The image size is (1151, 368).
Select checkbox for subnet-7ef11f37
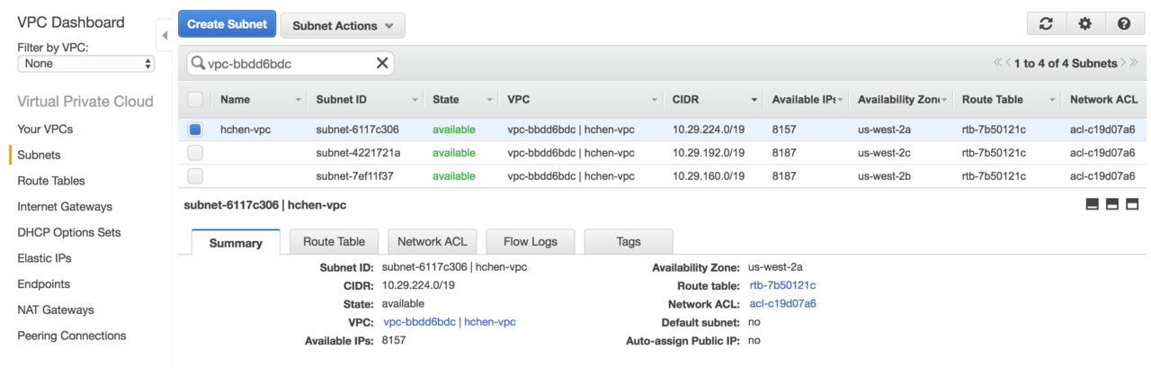[x=195, y=176]
